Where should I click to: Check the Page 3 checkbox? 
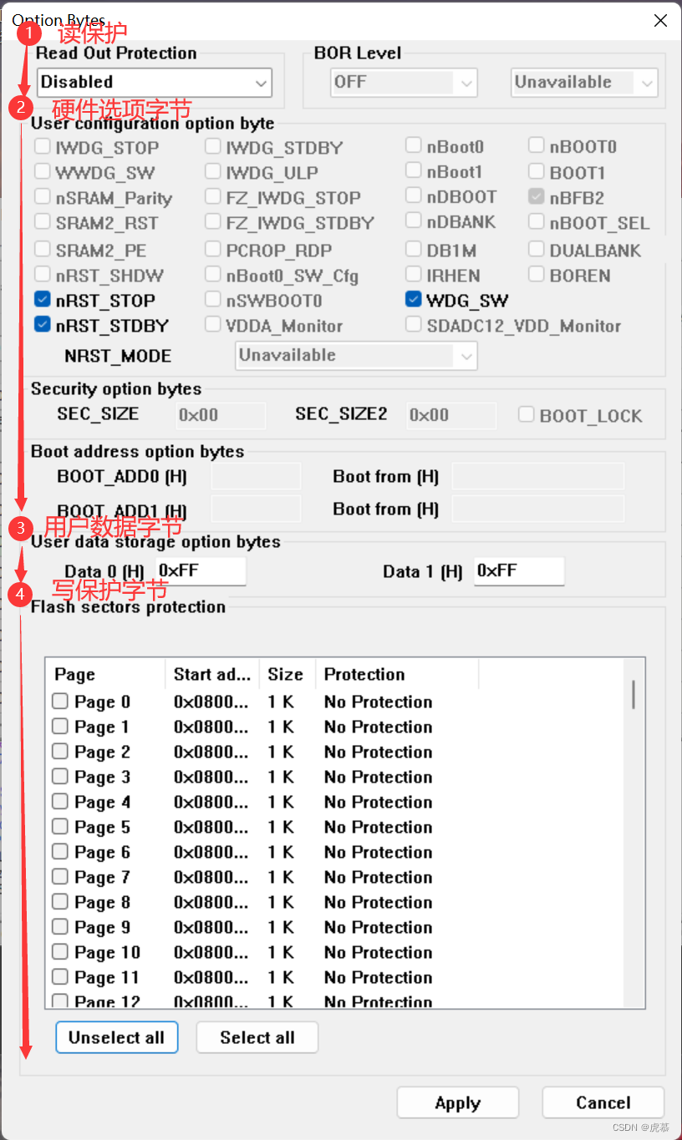point(60,777)
